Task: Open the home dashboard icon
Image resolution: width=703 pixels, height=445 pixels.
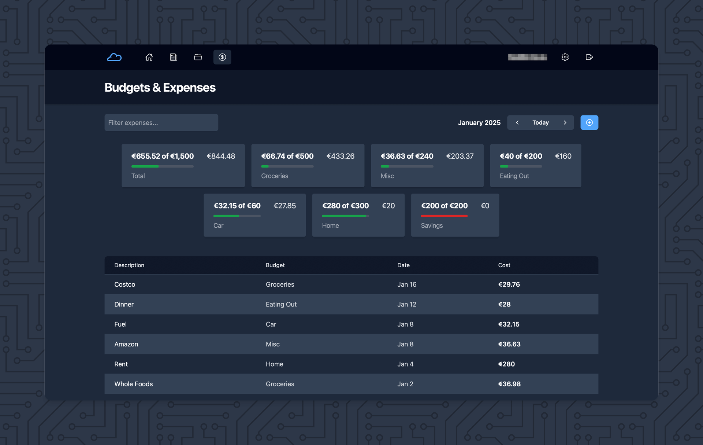Action: pyautogui.click(x=149, y=57)
